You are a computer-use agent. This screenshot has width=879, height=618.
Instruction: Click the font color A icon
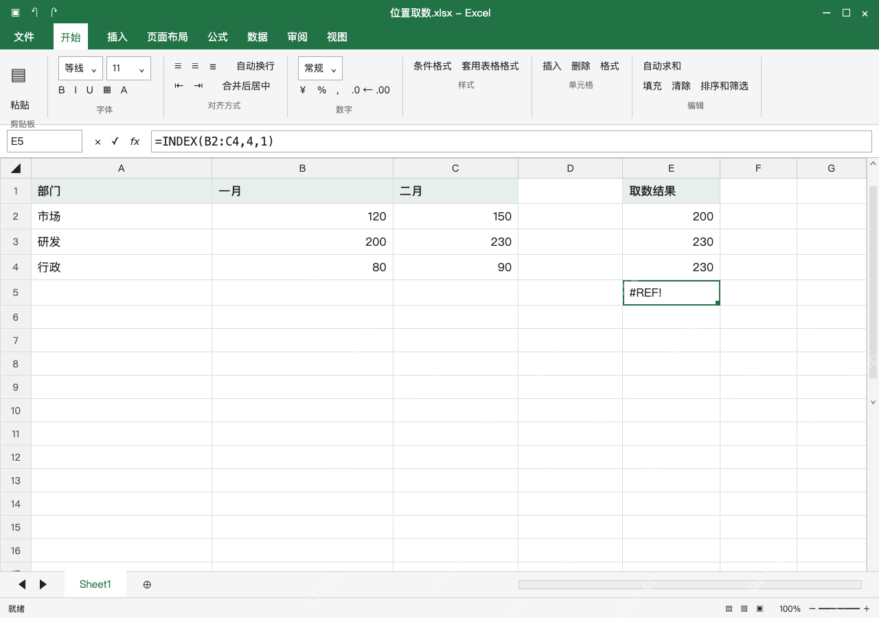coord(124,90)
